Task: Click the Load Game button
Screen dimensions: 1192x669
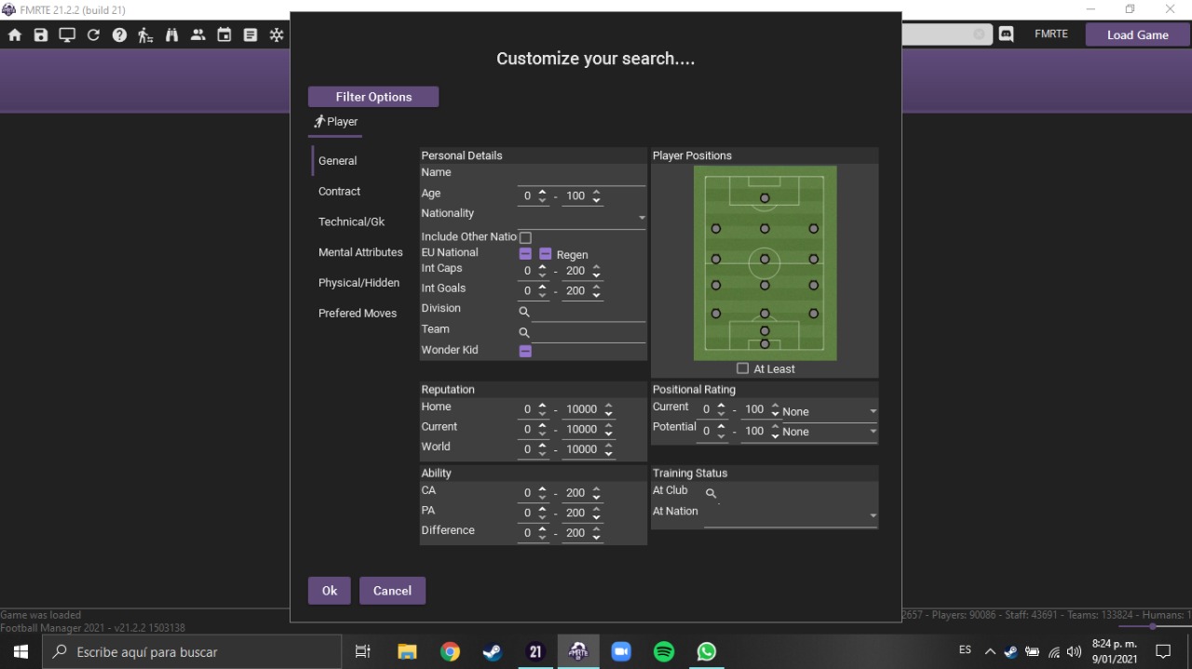Action: [1138, 34]
